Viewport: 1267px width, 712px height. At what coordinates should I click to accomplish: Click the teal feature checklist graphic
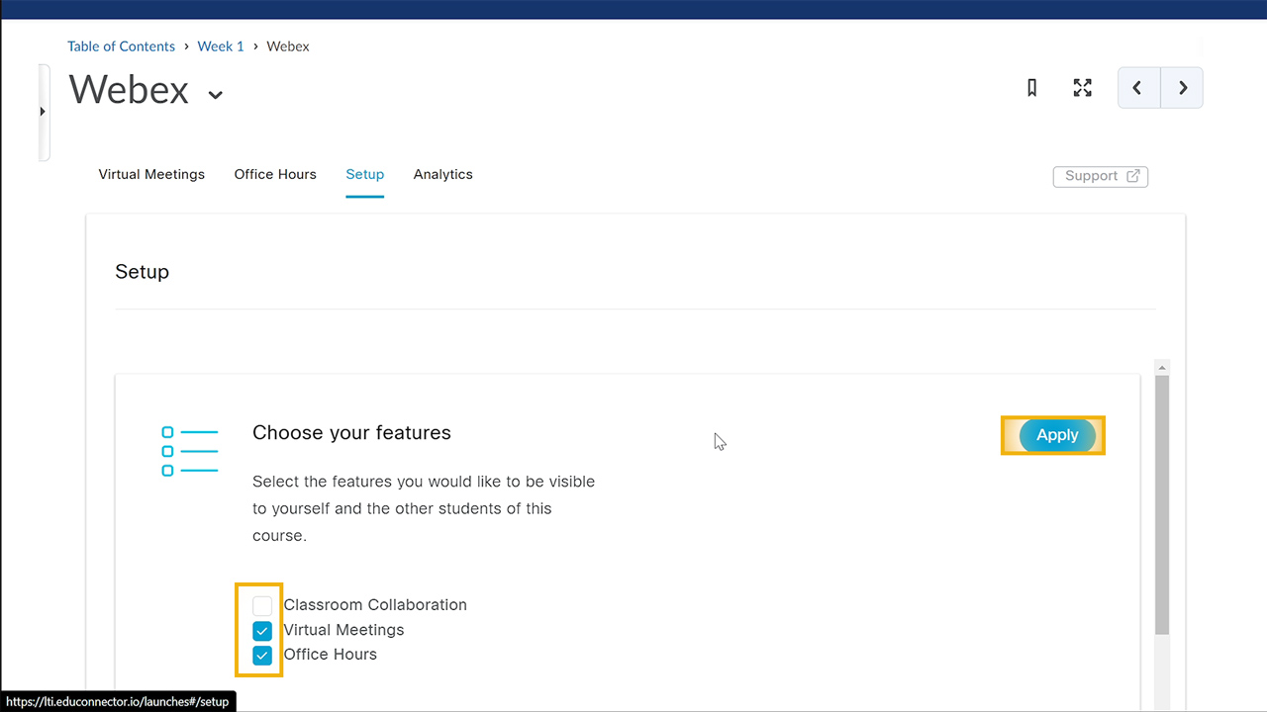[189, 451]
